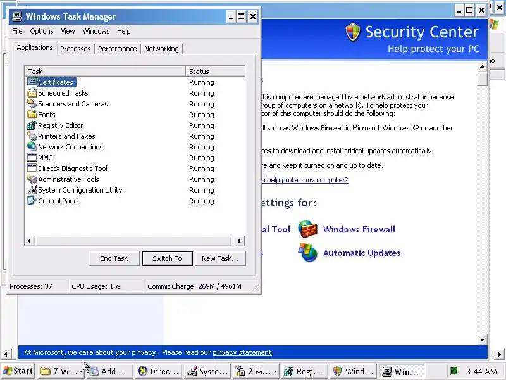Click the 3:44 AM clock
506x380 pixels.
coord(481,371)
